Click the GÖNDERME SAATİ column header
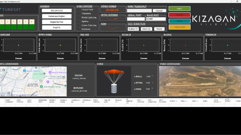Screen dimensions: 241x135 pos(43,101)
